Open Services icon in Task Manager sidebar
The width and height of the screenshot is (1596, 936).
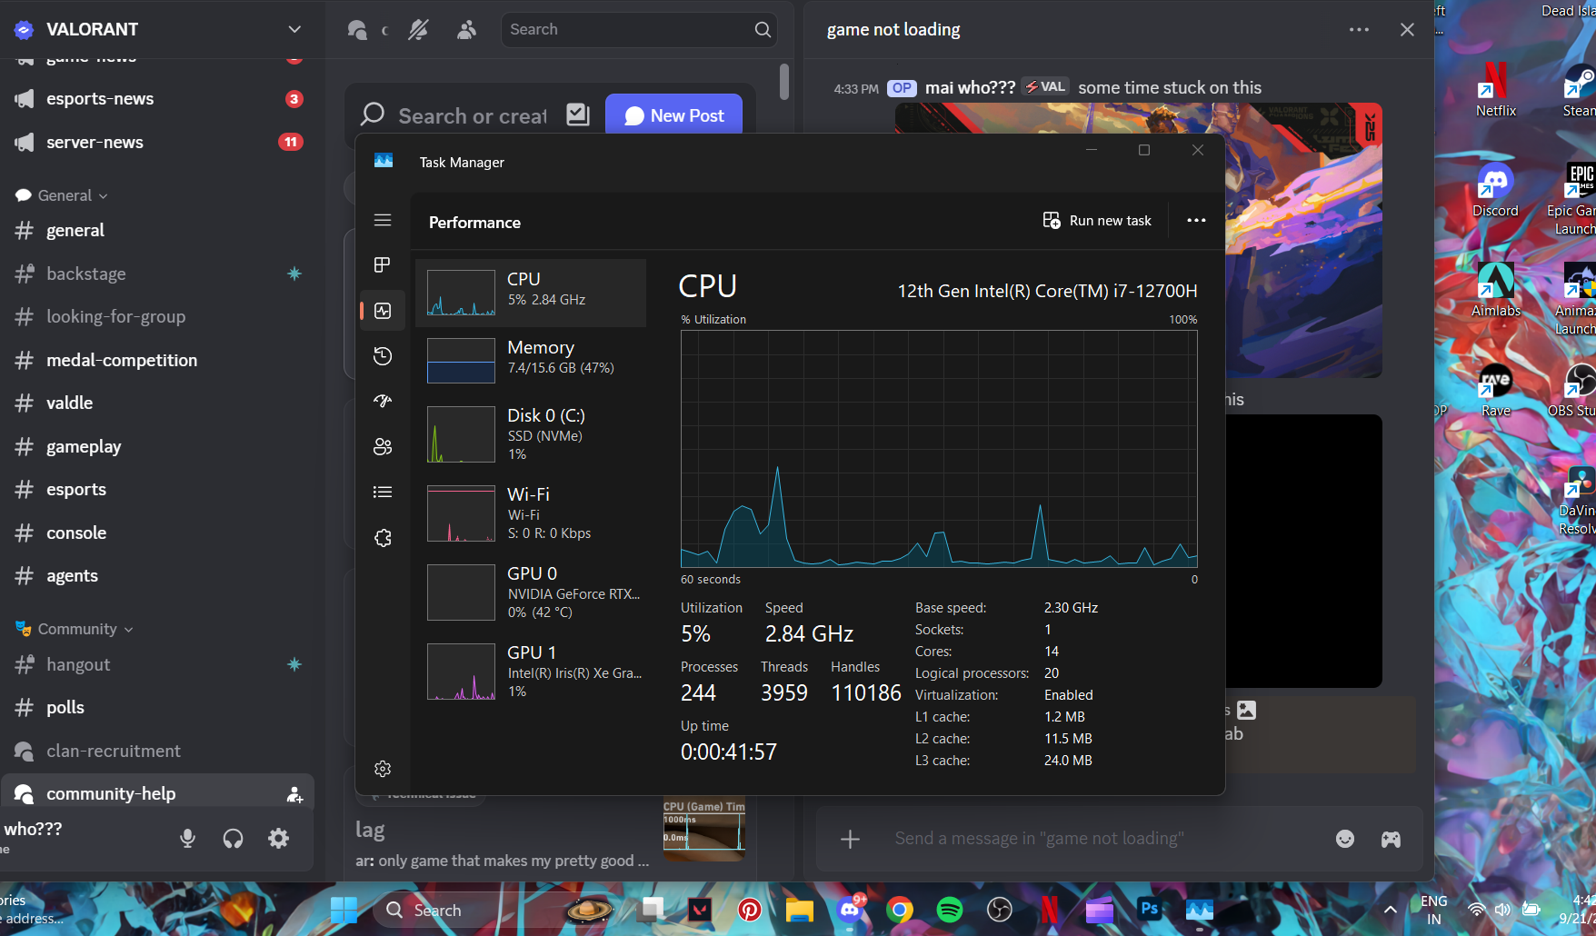point(383,538)
